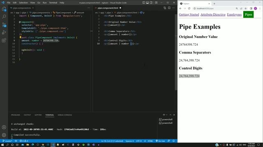View site information for localhost

[x=194, y=8]
